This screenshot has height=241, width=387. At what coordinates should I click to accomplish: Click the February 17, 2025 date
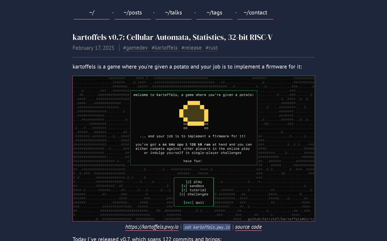(x=94, y=48)
